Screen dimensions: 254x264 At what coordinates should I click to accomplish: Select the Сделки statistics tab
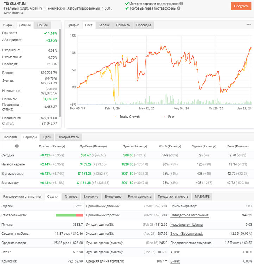53,196
